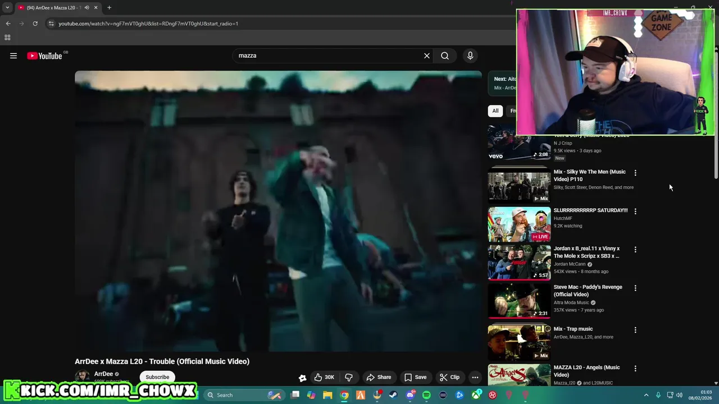Click the remix sparkle icon beside like button
The image size is (719, 404).
click(302, 378)
